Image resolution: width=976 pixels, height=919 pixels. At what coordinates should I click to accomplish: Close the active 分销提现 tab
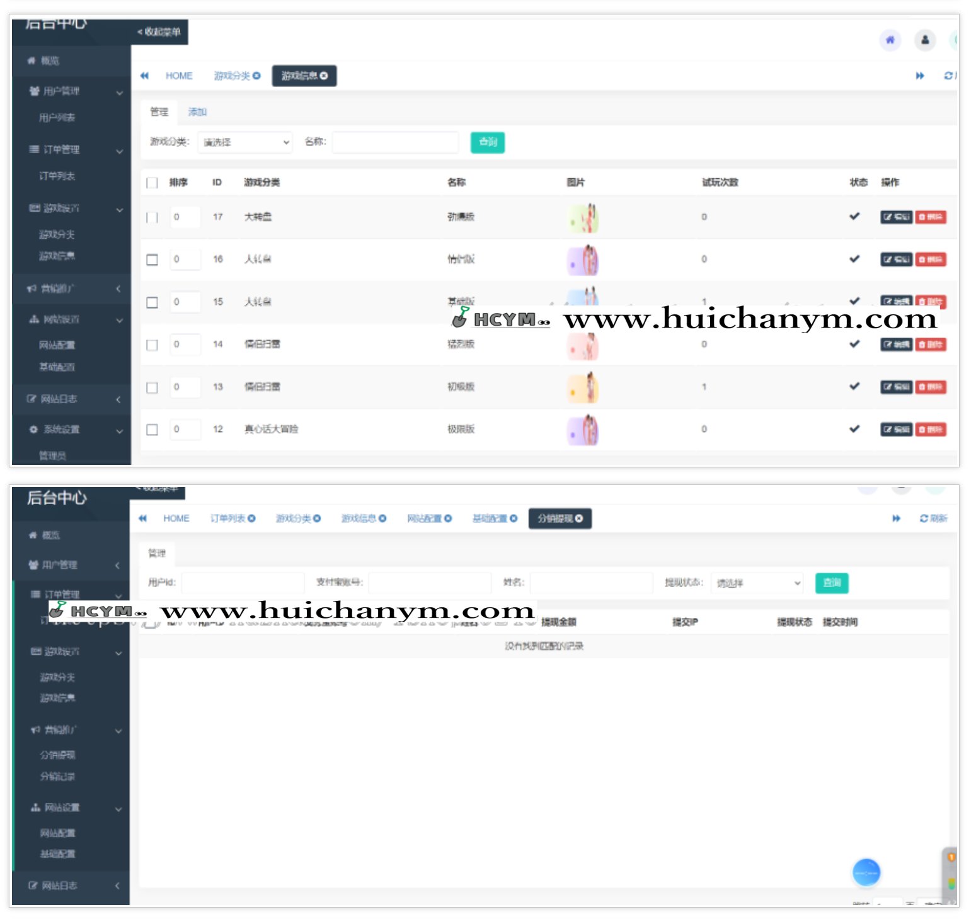tap(579, 518)
